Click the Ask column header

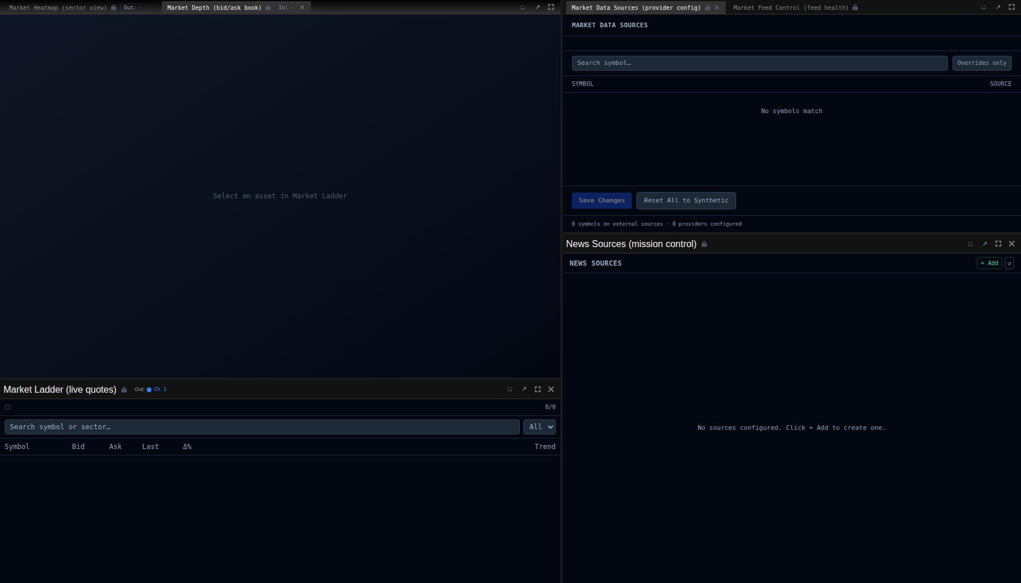point(115,447)
